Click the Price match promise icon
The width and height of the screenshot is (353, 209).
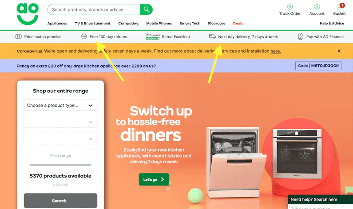18,36
